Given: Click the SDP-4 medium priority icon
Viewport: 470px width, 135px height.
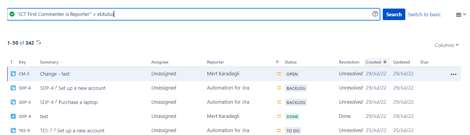Looking at the screenshot, I should [x=279, y=116].
